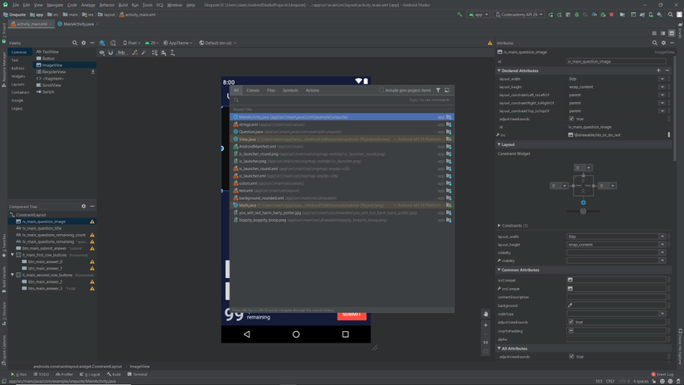
Task: Enable Include non-project items checkbox
Action: point(381,90)
